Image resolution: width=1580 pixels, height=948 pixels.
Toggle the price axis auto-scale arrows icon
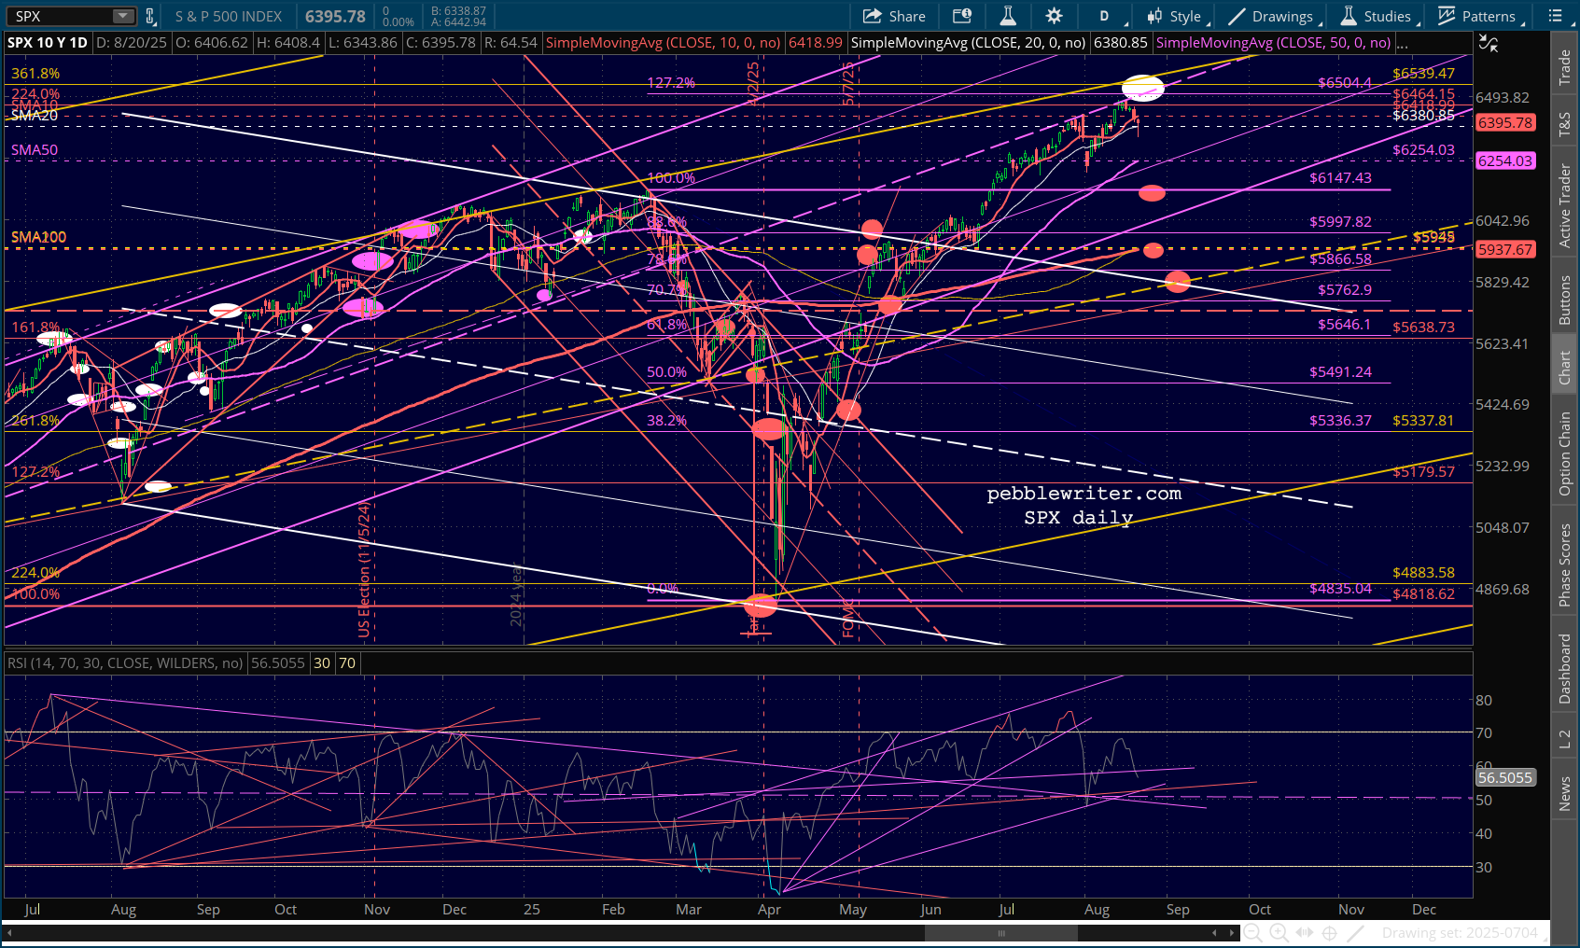pyautogui.click(x=1489, y=44)
